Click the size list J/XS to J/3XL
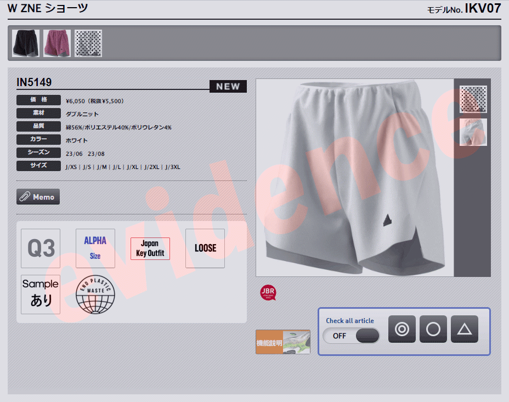509x402 pixels. (123, 167)
